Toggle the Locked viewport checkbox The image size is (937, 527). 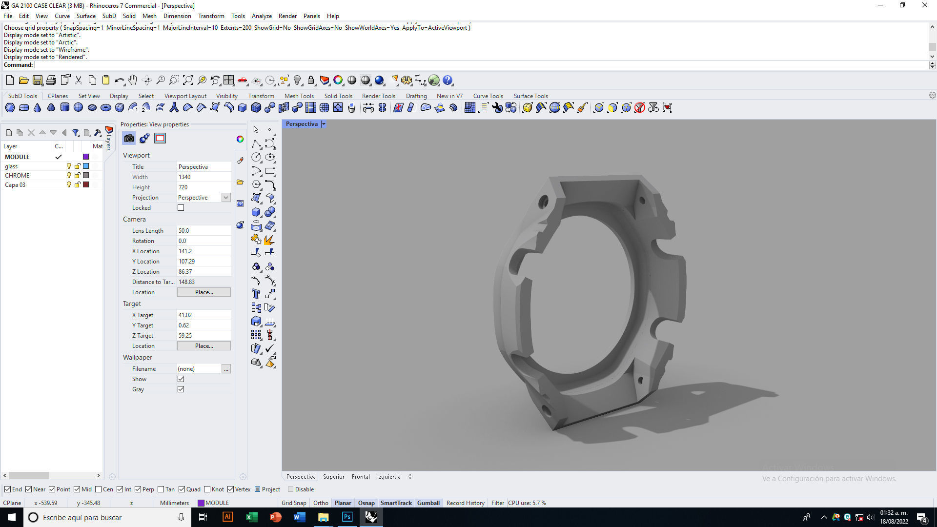(x=181, y=208)
